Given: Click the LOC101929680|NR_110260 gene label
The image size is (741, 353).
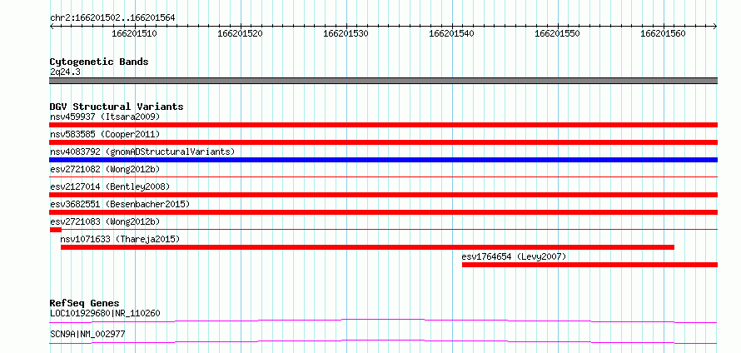Looking at the screenshot, I should point(105,313).
